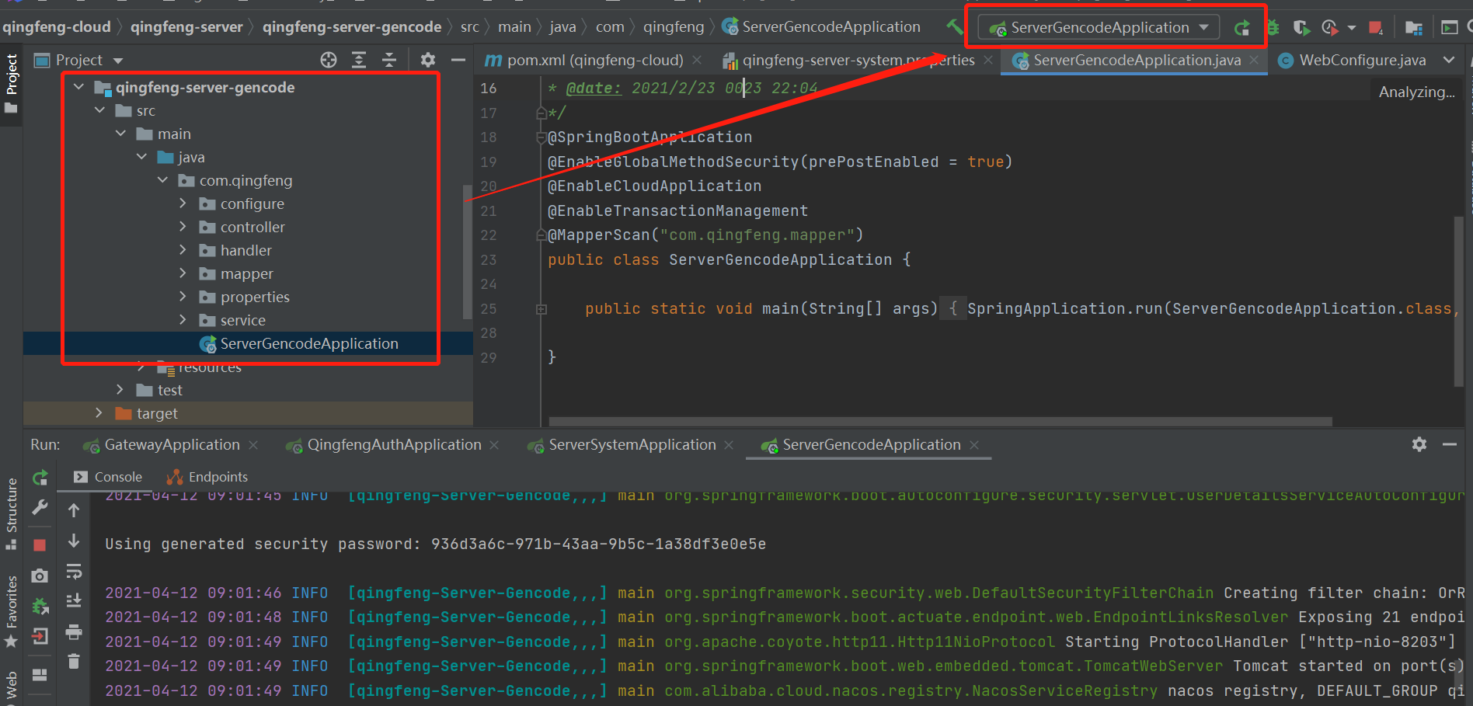
Task: Expand the handler package
Action: [183, 250]
